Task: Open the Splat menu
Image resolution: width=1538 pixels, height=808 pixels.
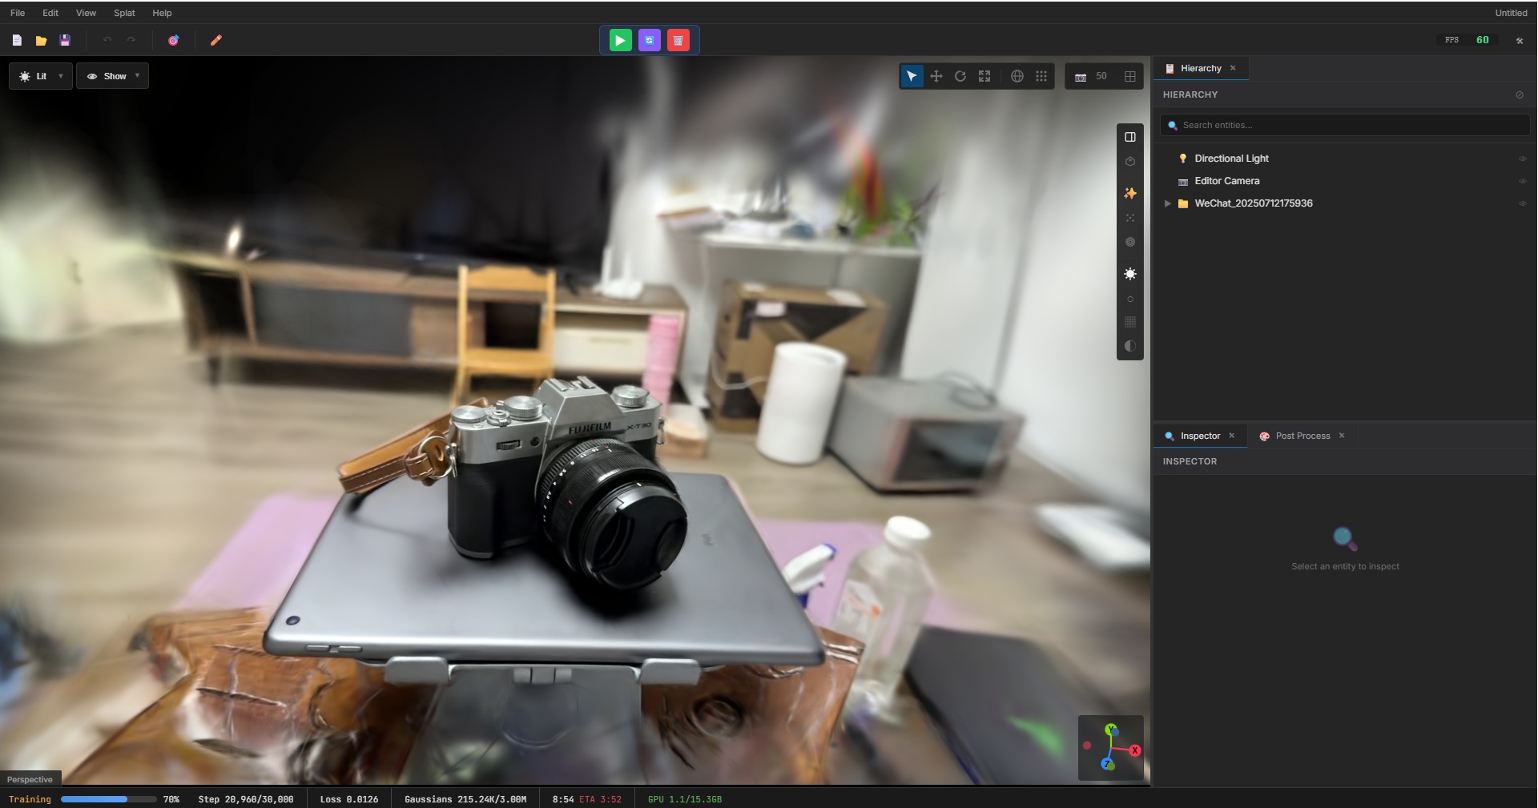Action: (x=123, y=13)
